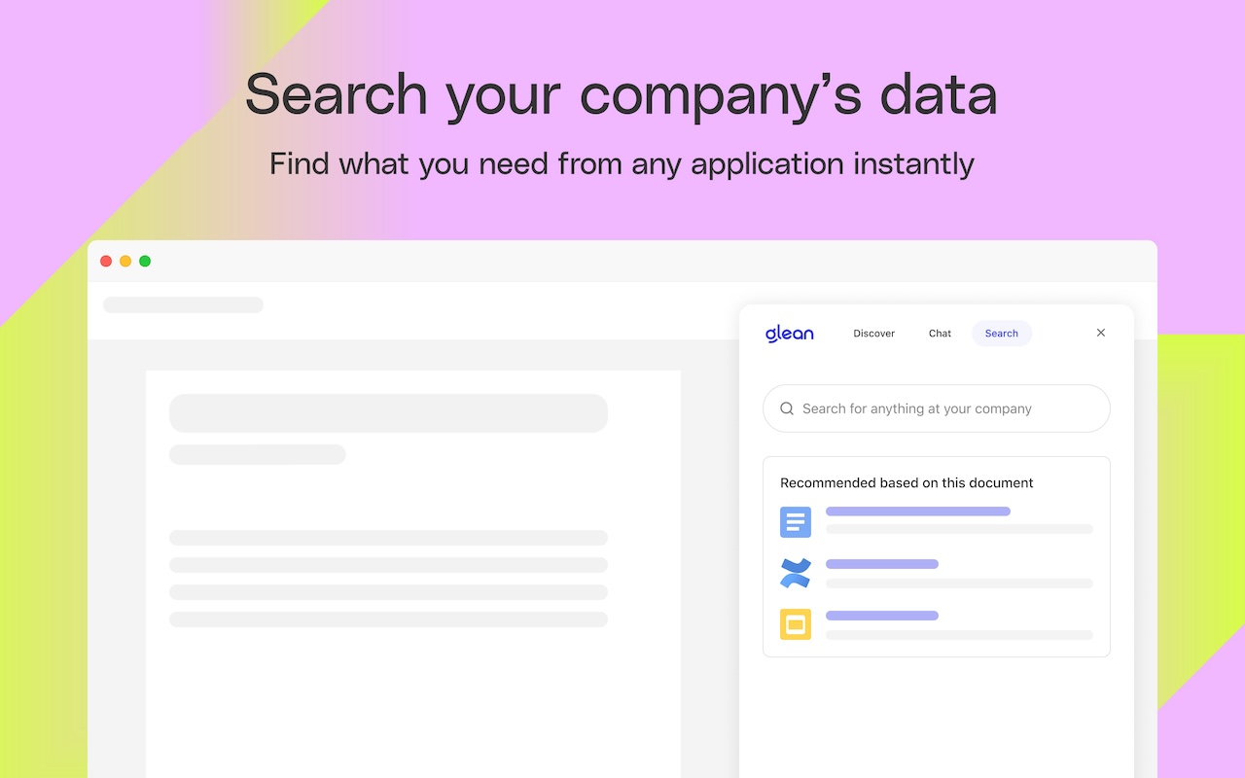Click third recommended document title bar
This screenshot has height=778, width=1245.
tap(882, 616)
